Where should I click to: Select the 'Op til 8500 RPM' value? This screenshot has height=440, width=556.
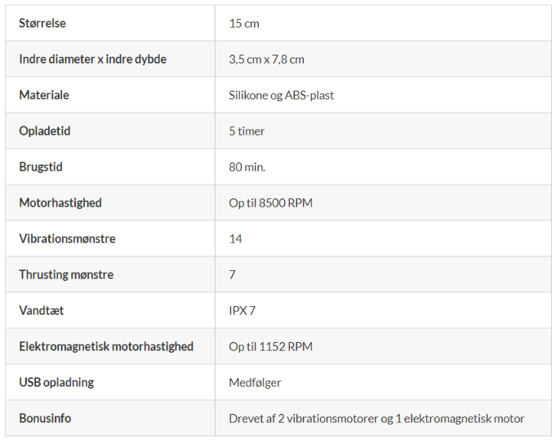click(270, 202)
